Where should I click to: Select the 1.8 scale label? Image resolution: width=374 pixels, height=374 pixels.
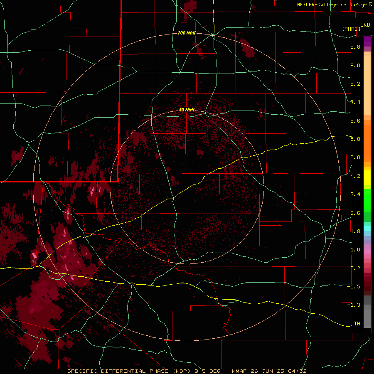(355, 231)
